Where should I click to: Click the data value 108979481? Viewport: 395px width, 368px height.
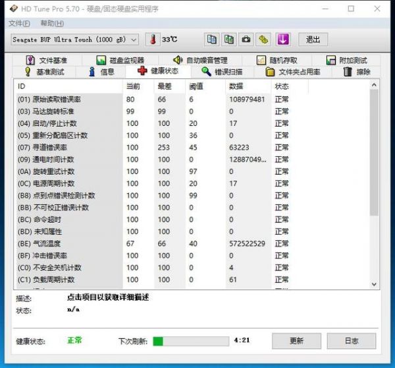tap(247, 100)
